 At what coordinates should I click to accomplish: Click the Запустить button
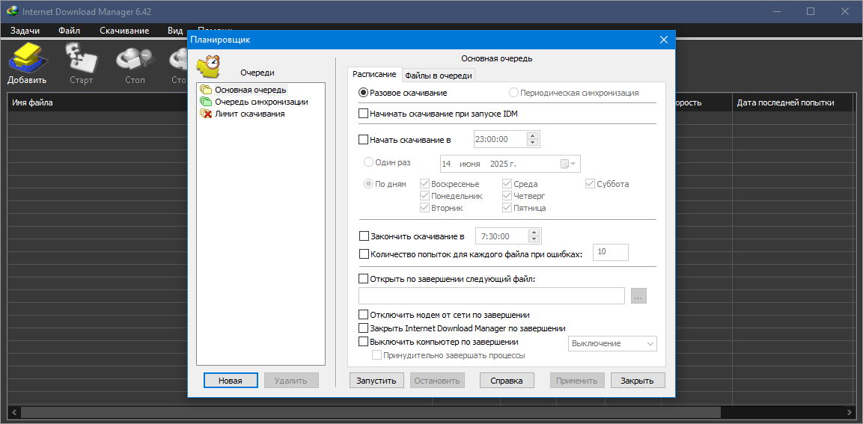click(x=376, y=381)
